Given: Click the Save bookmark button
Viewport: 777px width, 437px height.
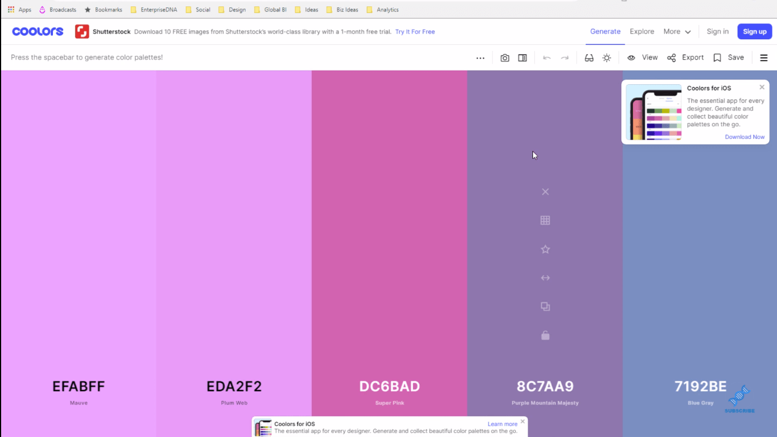Looking at the screenshot, I should coord(729,58).
